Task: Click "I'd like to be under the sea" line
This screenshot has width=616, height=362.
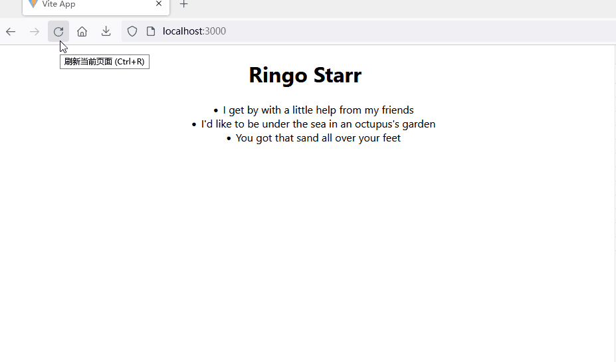Action: 318,124
